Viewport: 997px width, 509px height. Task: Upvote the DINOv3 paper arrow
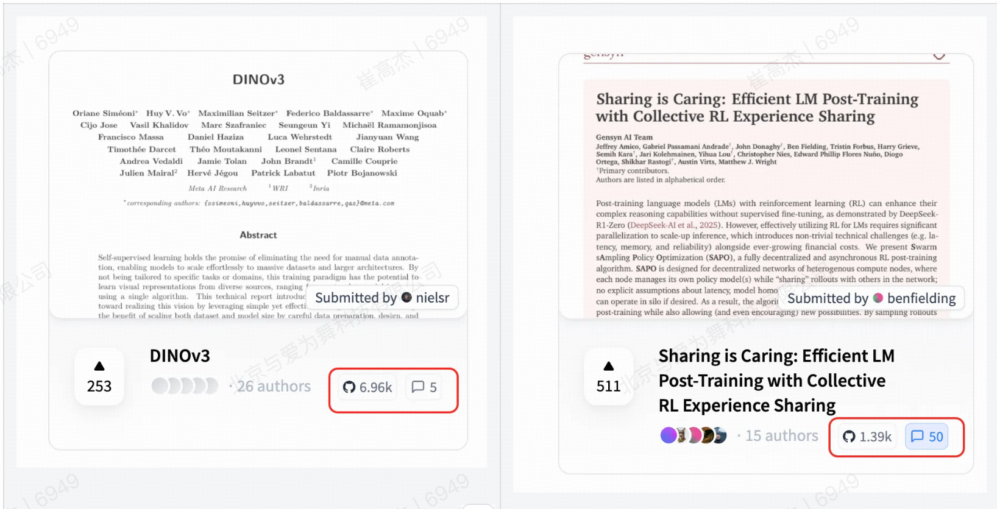tap(99, 366)
